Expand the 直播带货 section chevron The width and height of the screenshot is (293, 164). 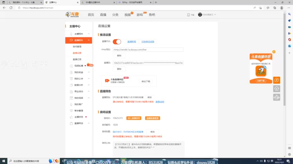click(x=89, y=123)
